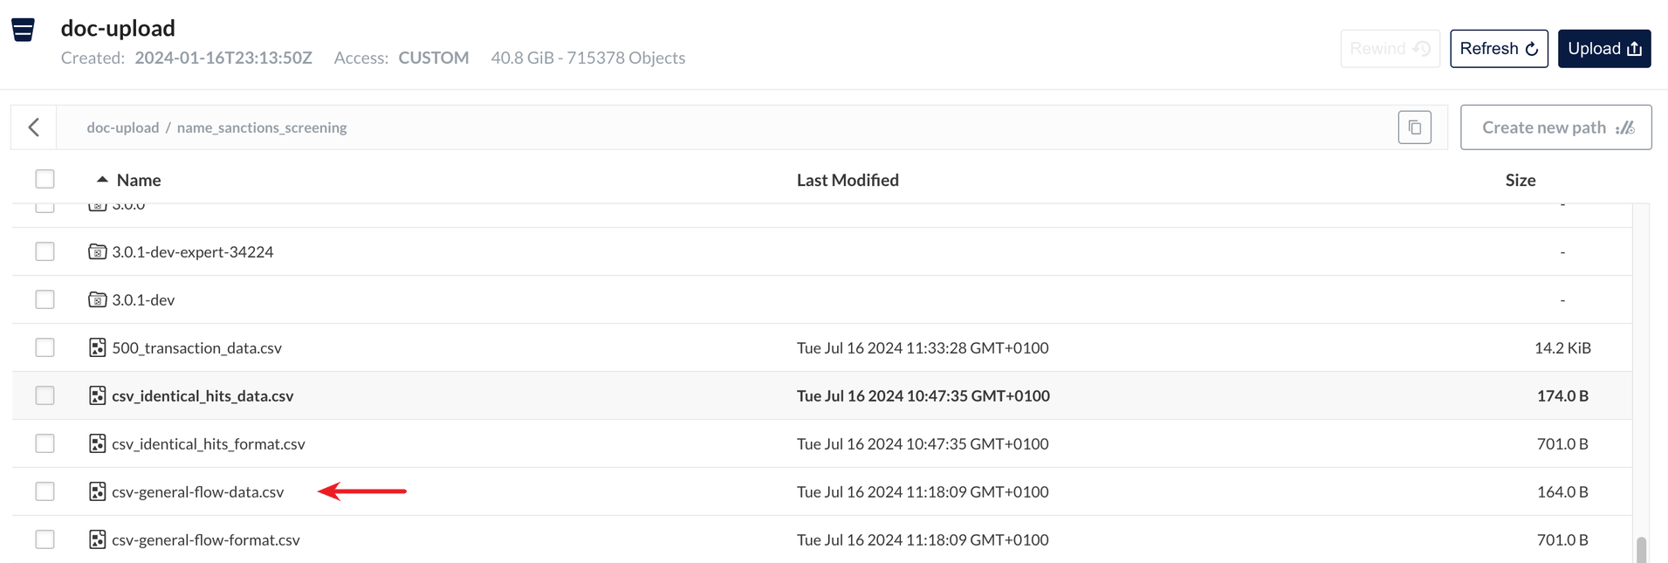Click the doc-upload bucket icon
Viewport: 1668px width, 563px height.
(24, 30)
